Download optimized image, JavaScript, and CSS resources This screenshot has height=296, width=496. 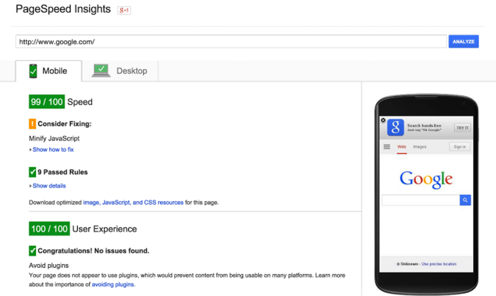point(133,203)
